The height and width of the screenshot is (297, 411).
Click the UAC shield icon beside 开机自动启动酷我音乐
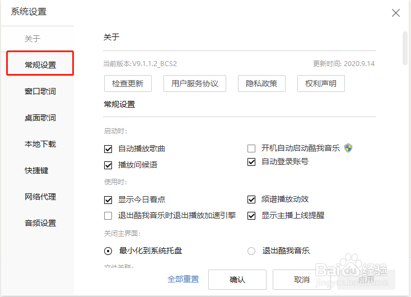pyautogui.click(x=348, y=148)
